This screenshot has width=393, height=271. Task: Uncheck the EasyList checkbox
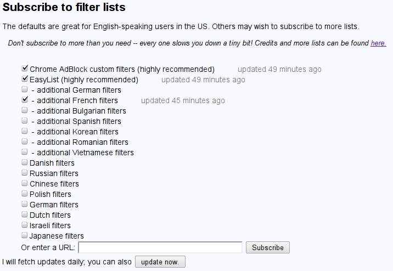[x=25, y=80]
